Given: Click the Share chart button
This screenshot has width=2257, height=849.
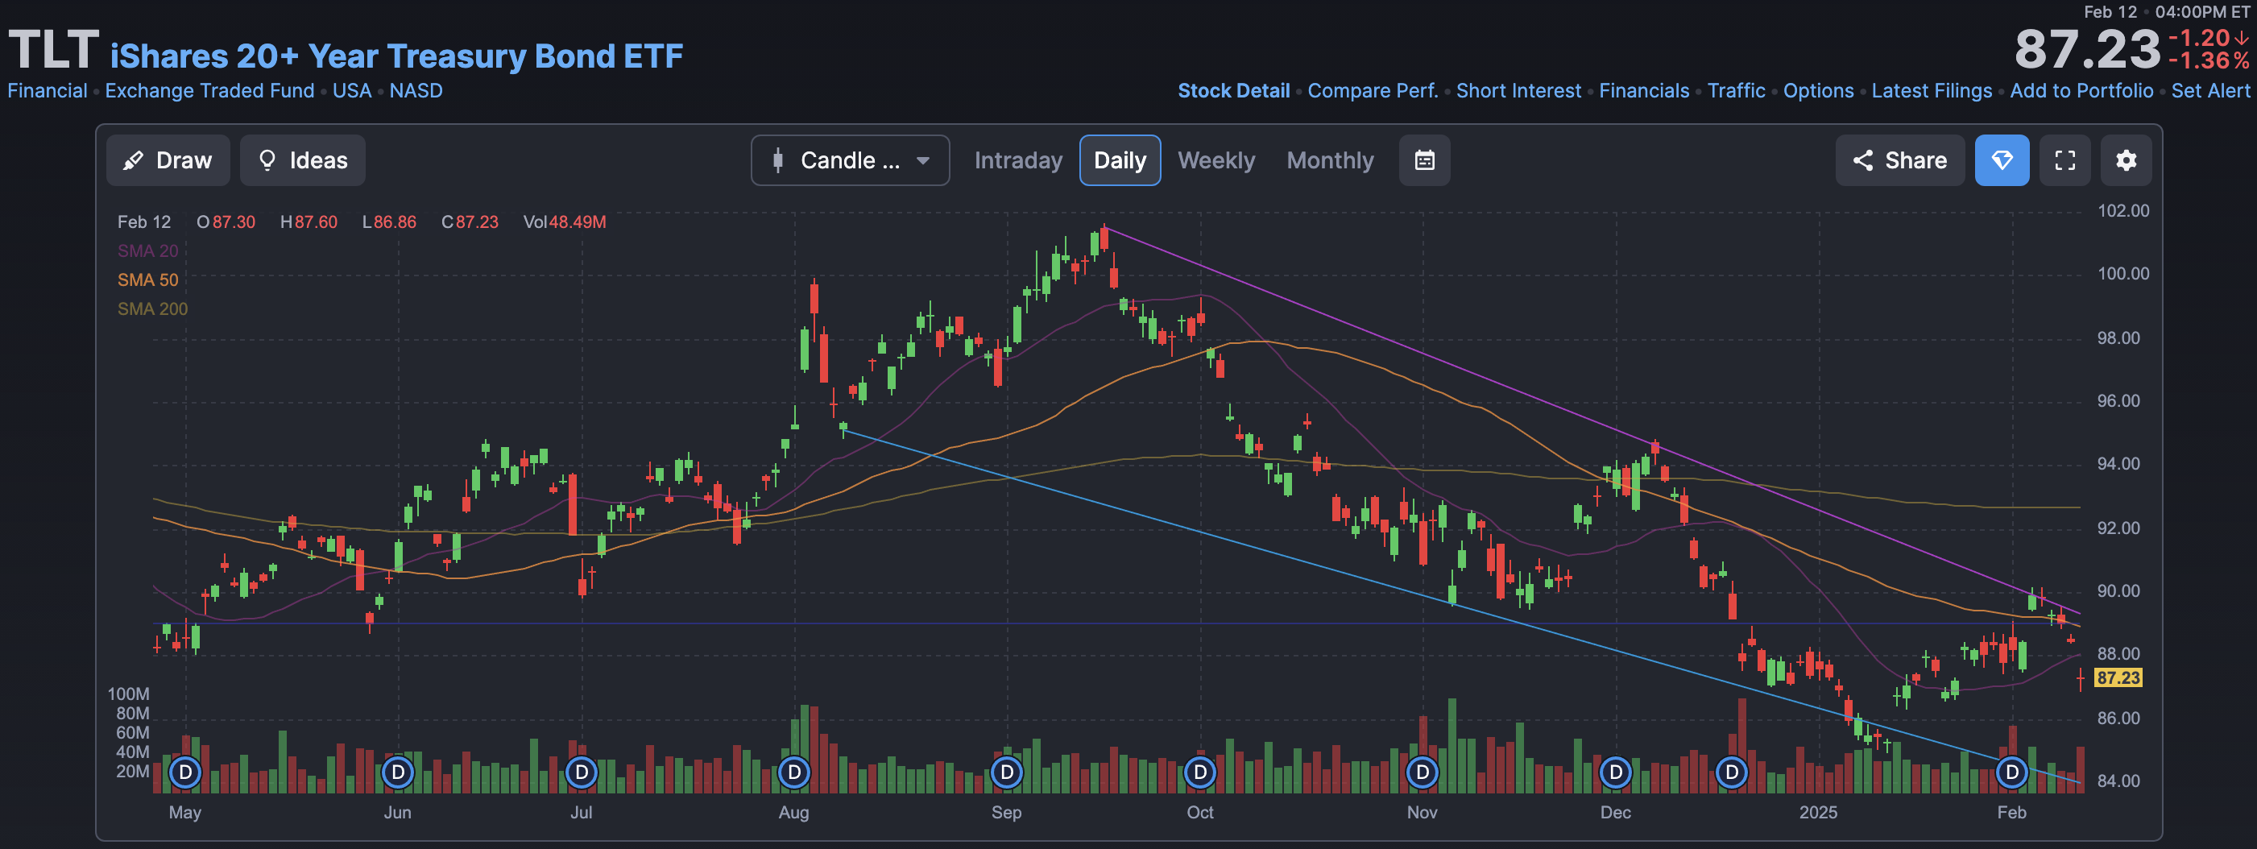Looking at the screenshot, I should (1899, 160).
